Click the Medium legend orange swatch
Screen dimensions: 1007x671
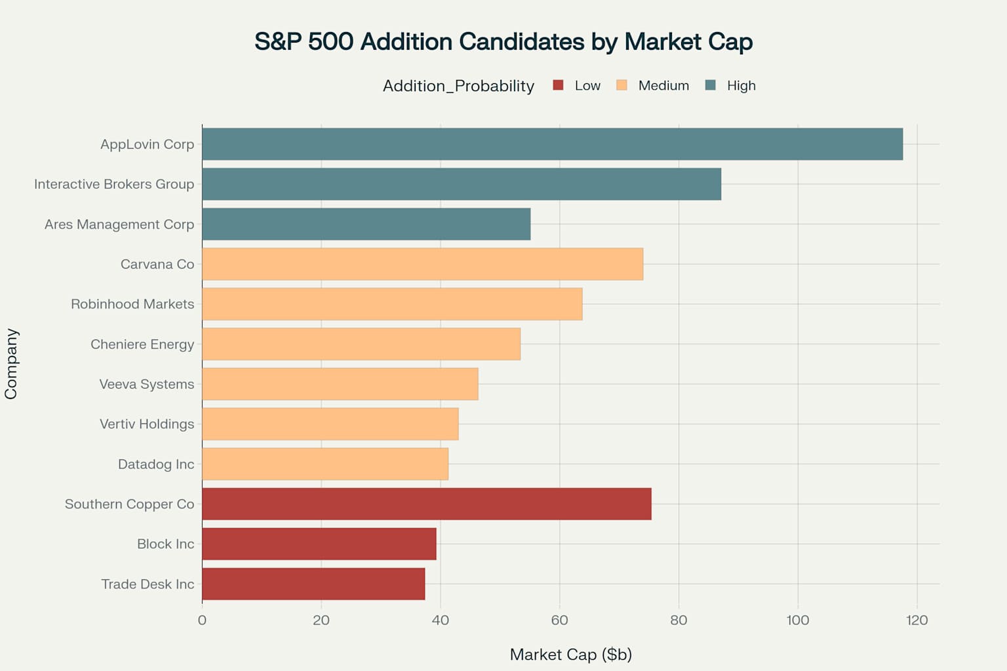[622, 85]
